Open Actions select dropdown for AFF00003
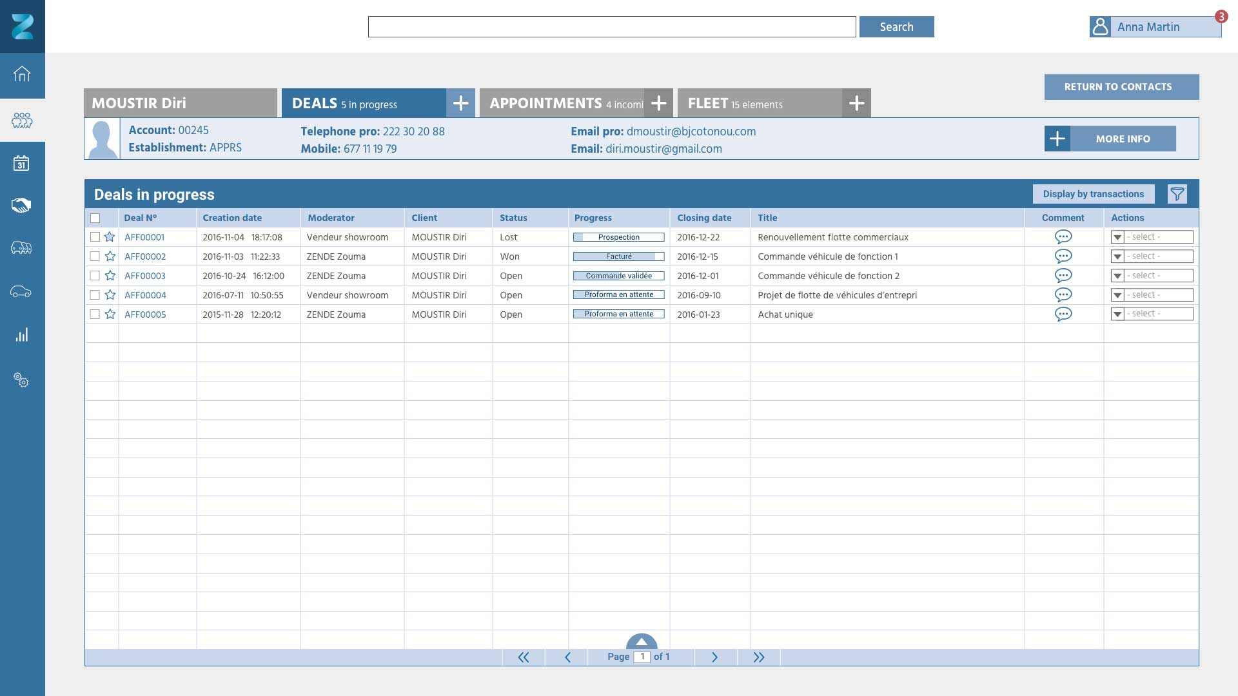1238x696 pixels. (x=1152, y=276)
